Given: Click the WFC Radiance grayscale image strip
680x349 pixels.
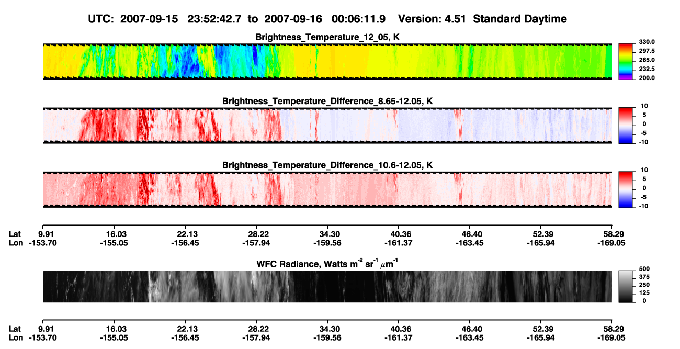Looking at the screenshot, I should [327, 286].
